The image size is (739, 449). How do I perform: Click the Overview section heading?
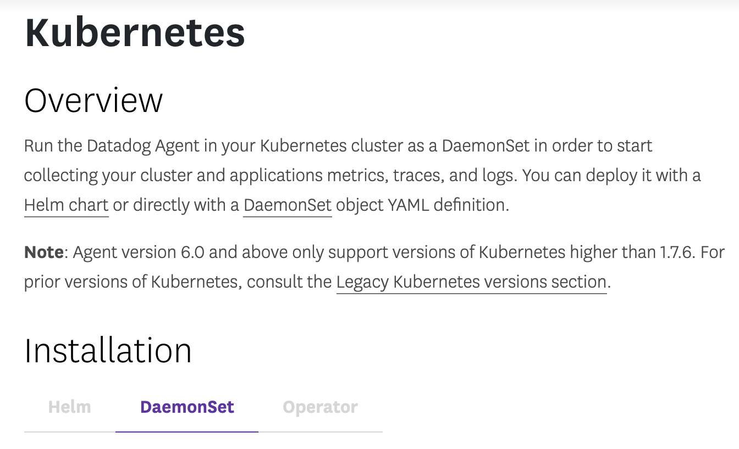[x=93, y=100]
